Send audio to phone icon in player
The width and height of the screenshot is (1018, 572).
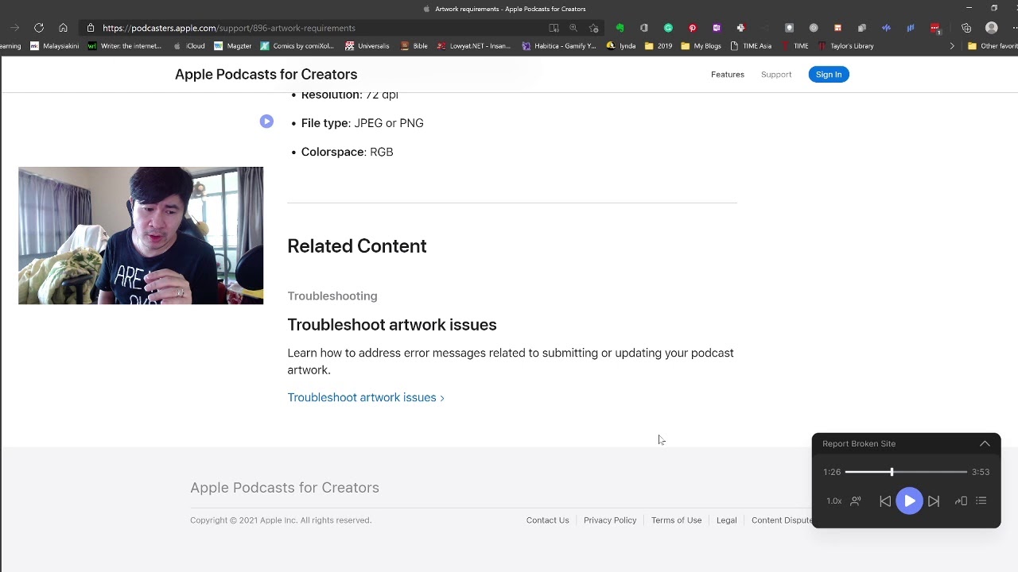point(961,501)
